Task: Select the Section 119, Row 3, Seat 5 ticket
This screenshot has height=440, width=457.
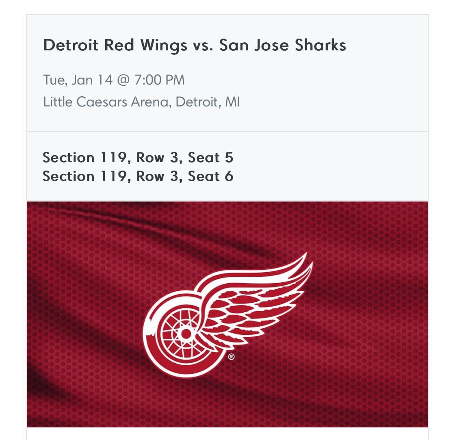Action: click(x=138, y=158)
